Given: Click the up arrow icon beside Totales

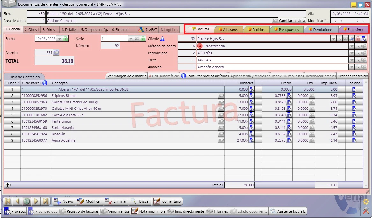Looking at the screenshot, I should [x=8, y=185].
